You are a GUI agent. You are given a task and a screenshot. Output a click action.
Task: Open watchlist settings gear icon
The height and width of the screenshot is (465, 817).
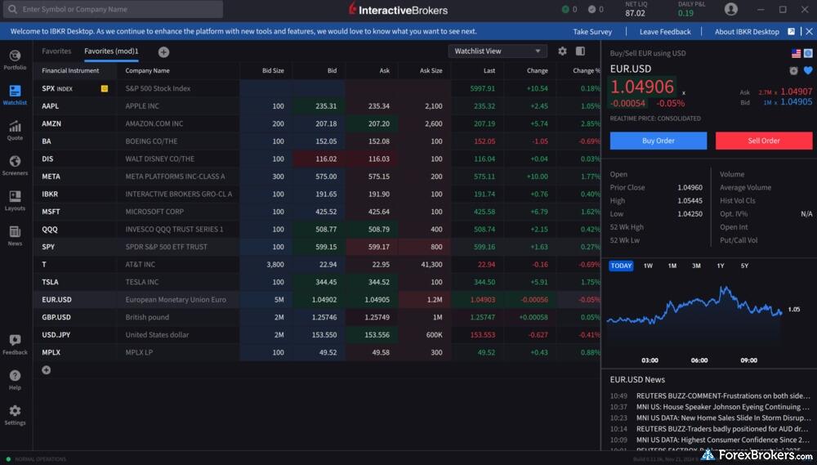point(562,51)
